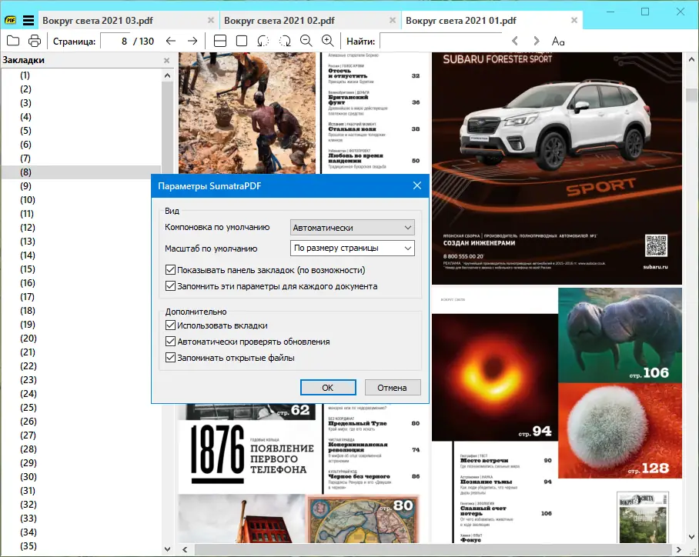Select bookmark (27)
Screen dimensions: 699x557
(28, 435)
